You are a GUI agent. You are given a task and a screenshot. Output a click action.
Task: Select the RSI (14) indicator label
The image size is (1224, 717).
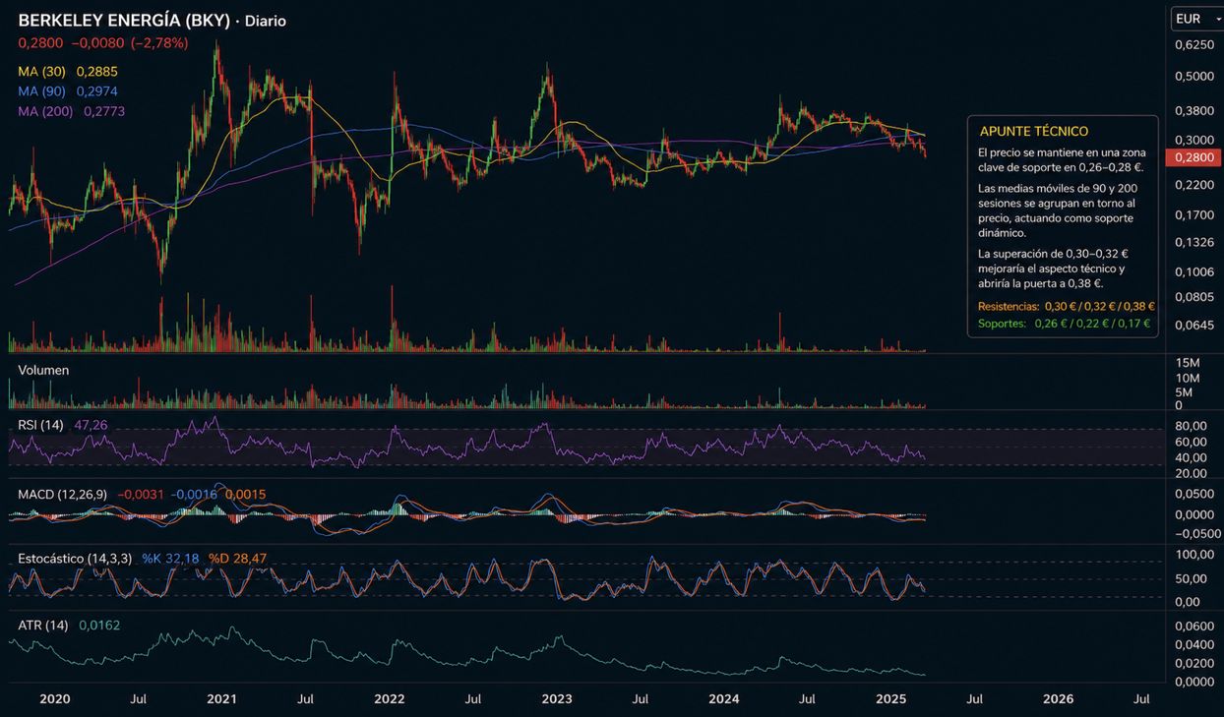[40, 425]
